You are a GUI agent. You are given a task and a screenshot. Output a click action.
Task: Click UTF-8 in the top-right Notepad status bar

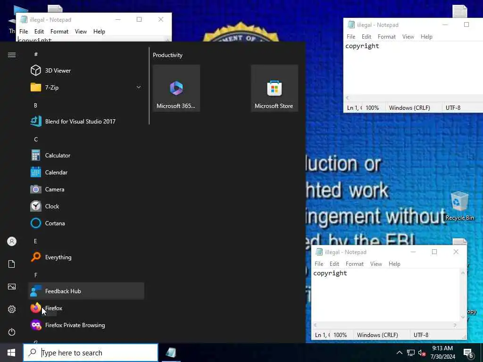[453, 108]
